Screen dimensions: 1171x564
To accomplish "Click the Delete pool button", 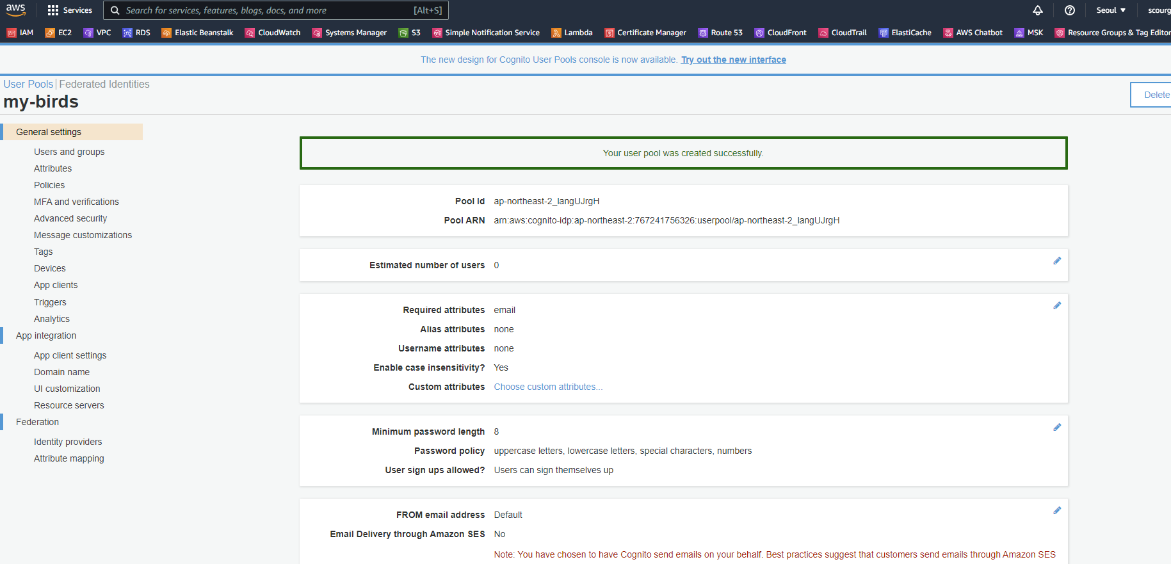I will (1152, 95).
